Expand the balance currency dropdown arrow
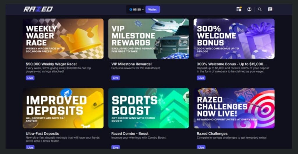The height and width of the screenshot is (154, 298). coord(143,10)
